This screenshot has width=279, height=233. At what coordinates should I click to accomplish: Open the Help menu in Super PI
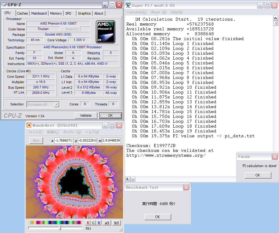[x=176, y=12]
